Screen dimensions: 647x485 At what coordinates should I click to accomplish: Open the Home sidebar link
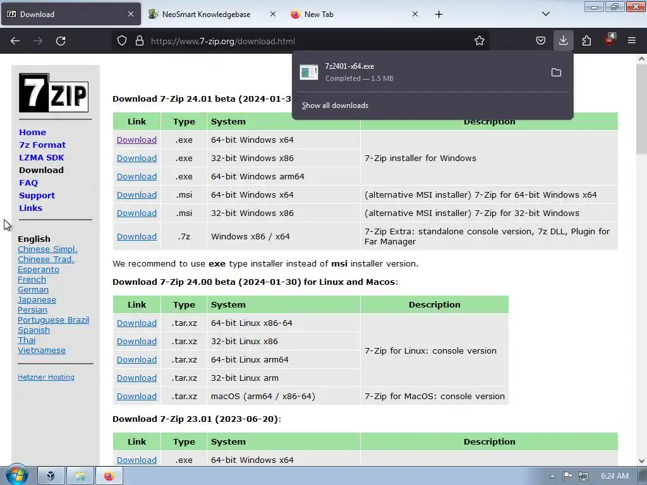point(33,133)
